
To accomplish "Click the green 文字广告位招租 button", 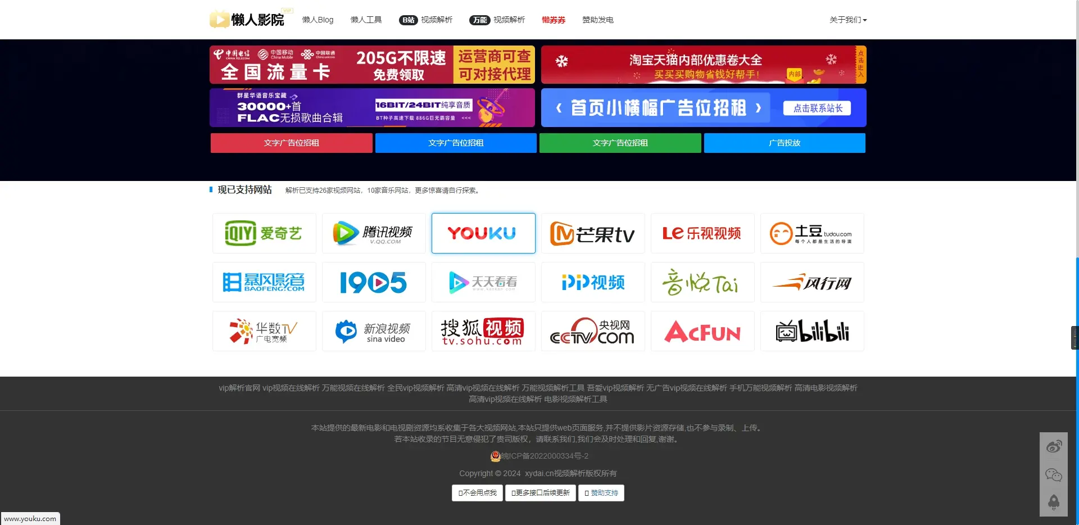I will tap(620, 143).
